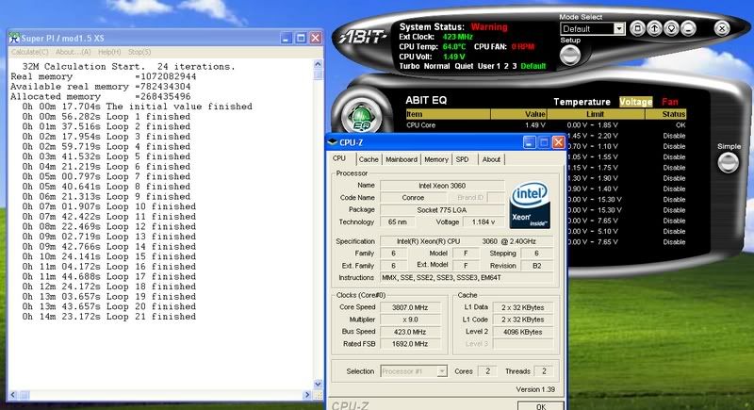Switch to the Cache tab in CPU-Z
The width and height of the screenshot is (754, 410).
369,159
